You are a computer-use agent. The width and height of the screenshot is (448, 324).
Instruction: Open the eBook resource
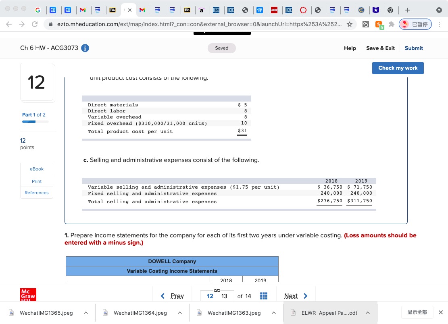point(37,169)
